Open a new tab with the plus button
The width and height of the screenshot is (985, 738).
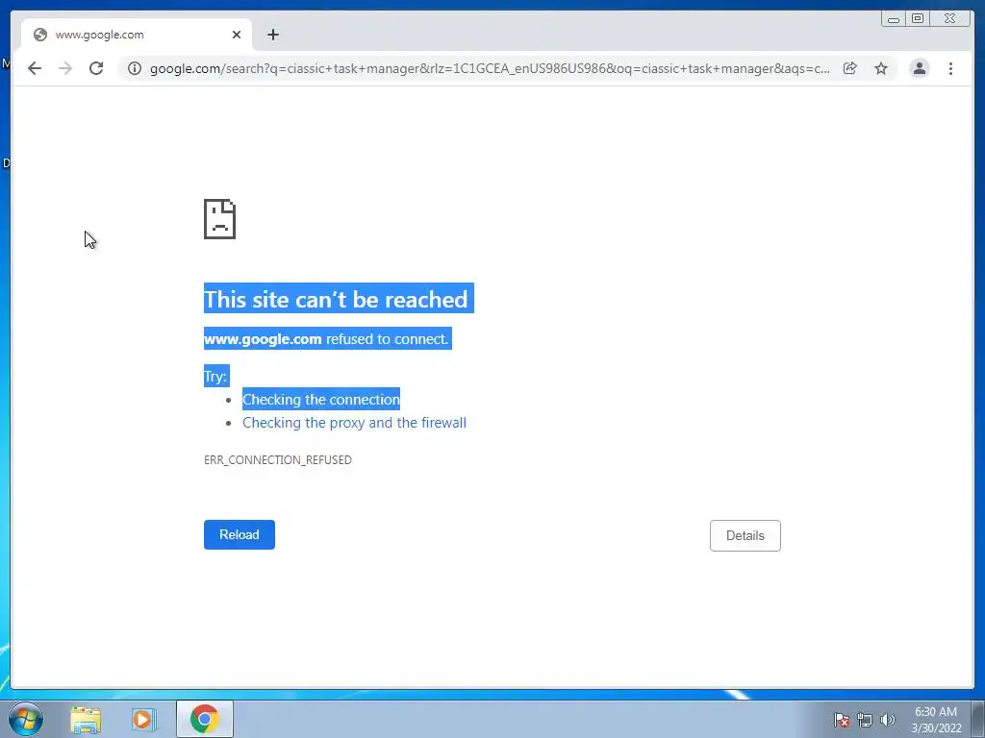(x=272, y=36)
